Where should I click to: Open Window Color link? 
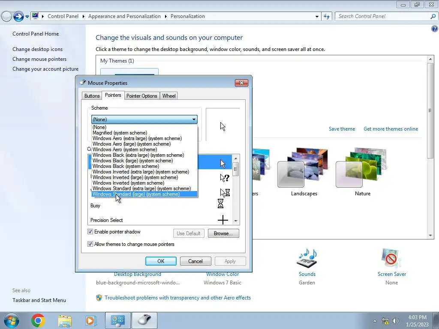pyautogui.click(x=223, y=274)
